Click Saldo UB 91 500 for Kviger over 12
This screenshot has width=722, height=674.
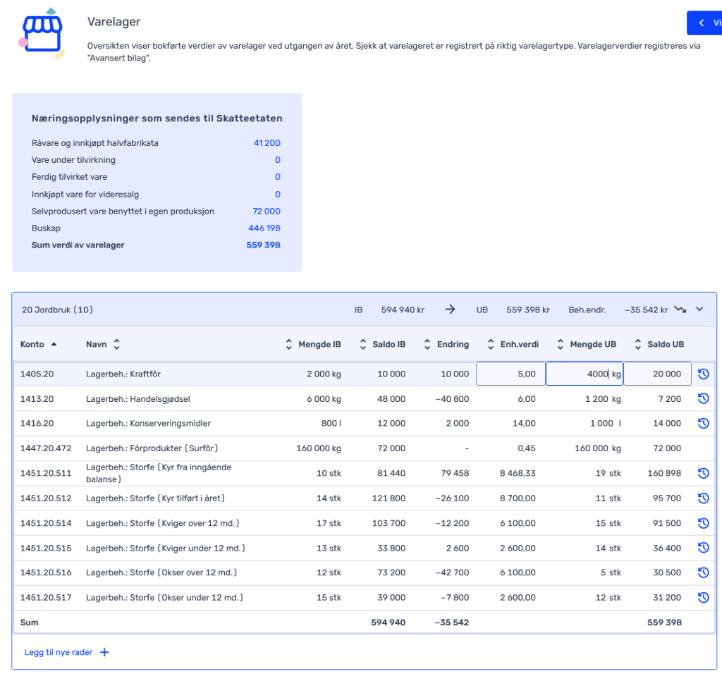click(667, 523)
